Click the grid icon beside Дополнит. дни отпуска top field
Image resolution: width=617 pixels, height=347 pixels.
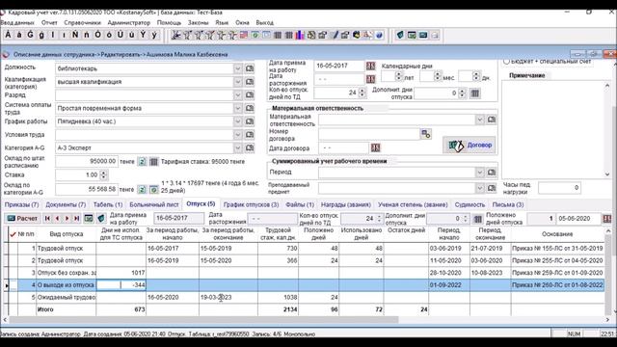[x=475, y=93]
